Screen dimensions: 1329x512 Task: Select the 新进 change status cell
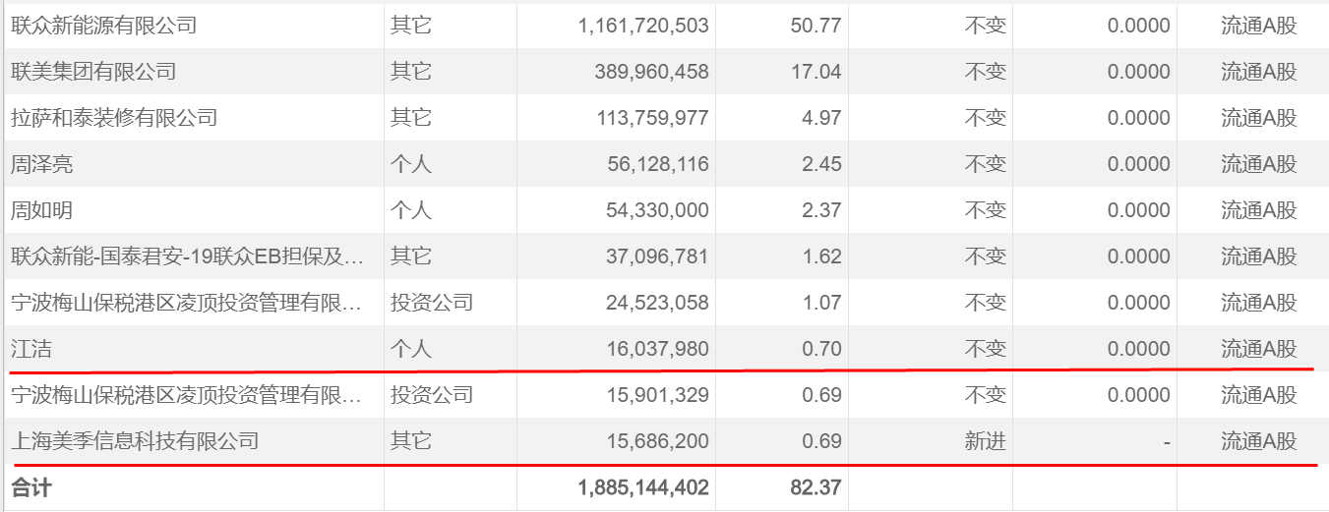point(986,441)
